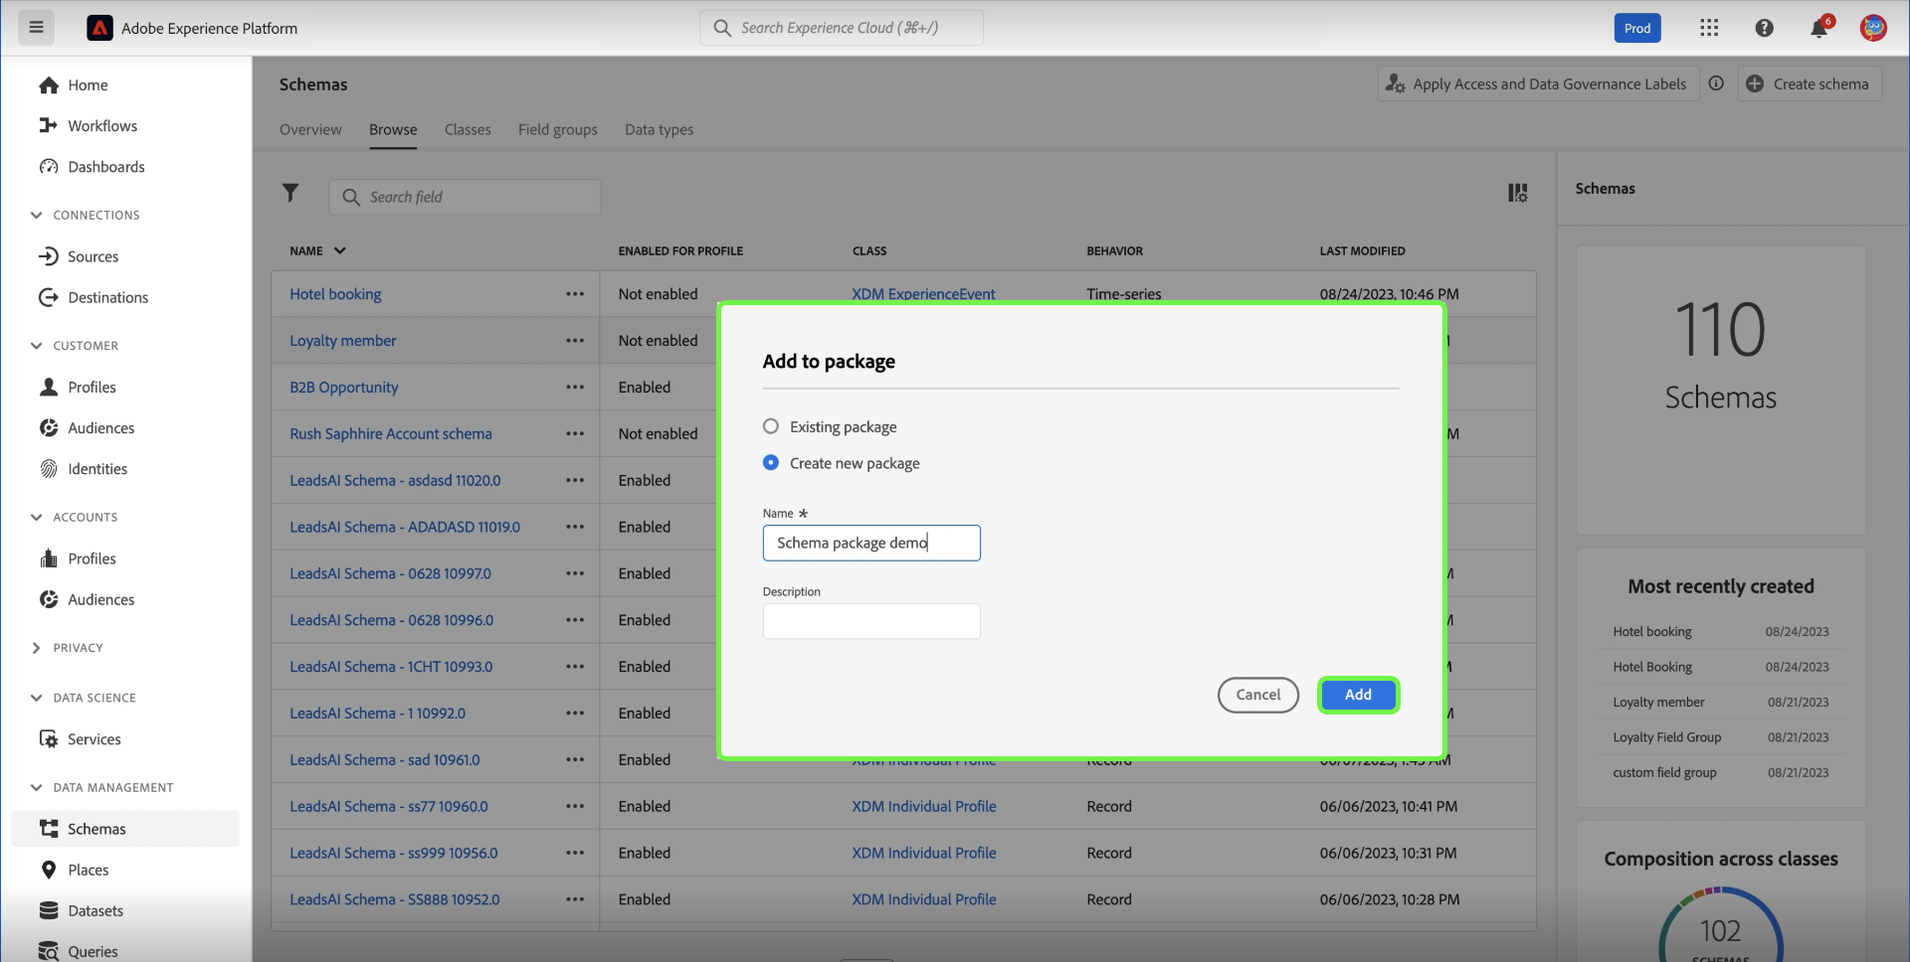
Task: Open Accounts Audiences in sidebar
Action: point(100,599)
